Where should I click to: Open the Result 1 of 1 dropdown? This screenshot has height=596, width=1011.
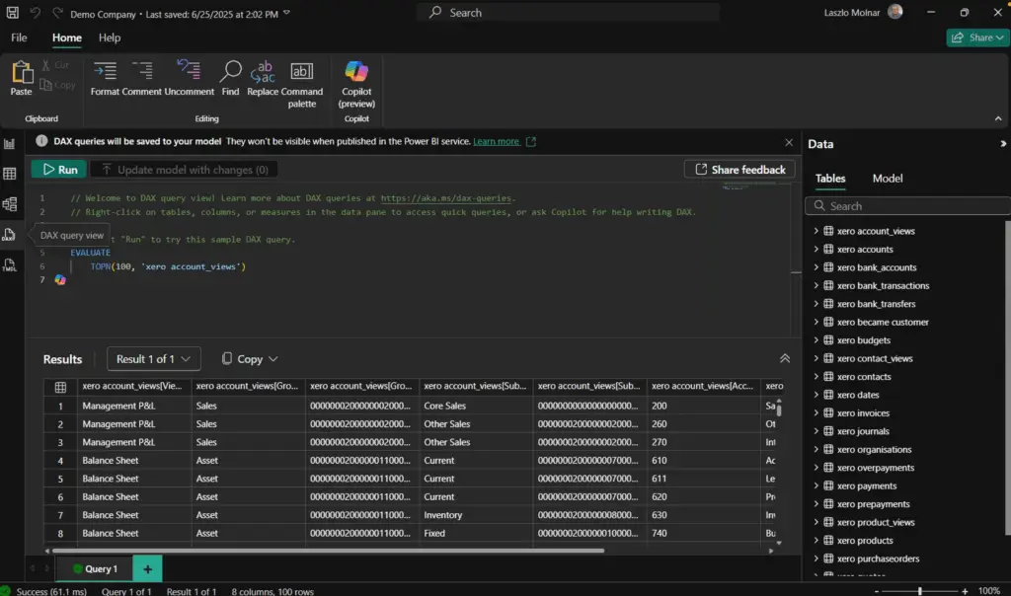pyautogui.click(x=153, y=359)
